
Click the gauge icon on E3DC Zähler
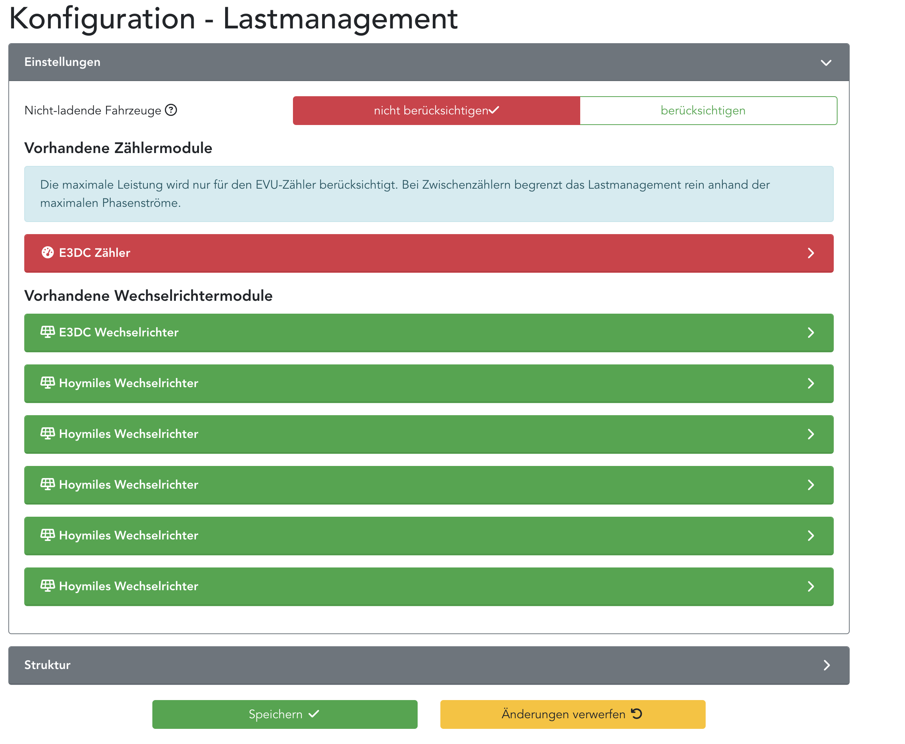tap(48, 252)
